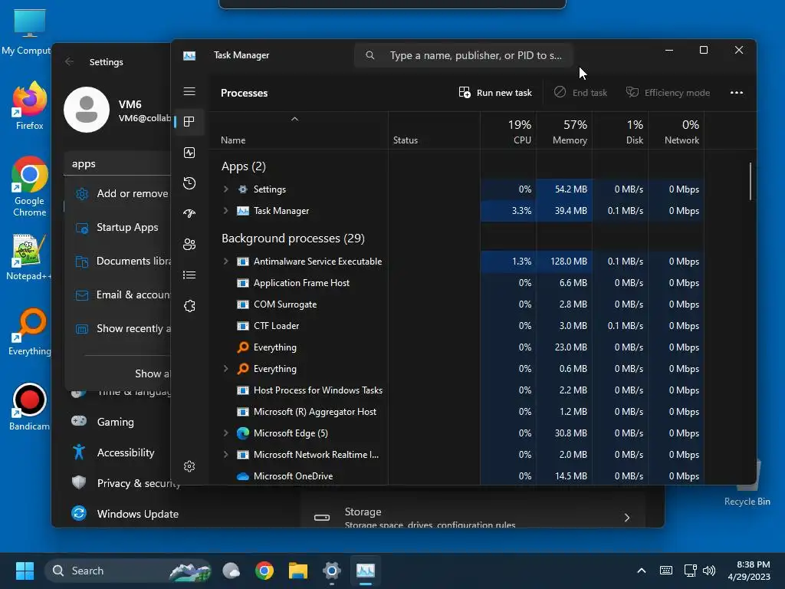
Task: Expand Microsoft Network Realtime process row
Action: (226, 454)
